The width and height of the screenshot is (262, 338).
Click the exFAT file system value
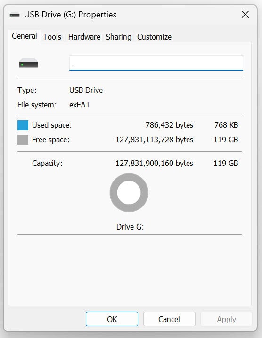pos(80,105)
